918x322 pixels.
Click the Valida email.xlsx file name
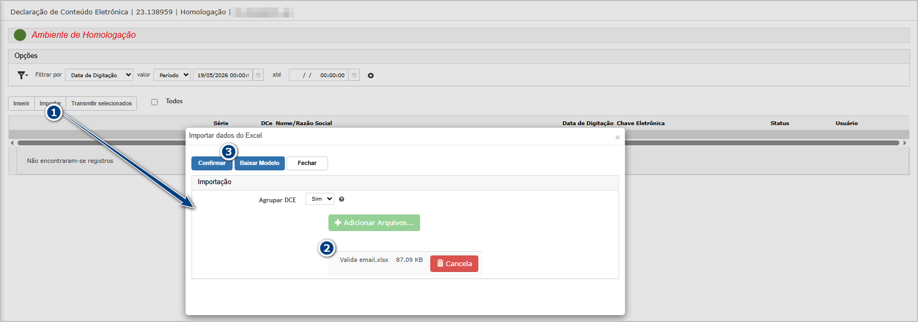pyautogui.click(x=364, y=260)
